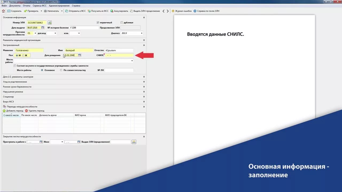Screen dimensions: 342x192
Task: Go to the previous record with the left arrow
Action: tap(164, 11)
